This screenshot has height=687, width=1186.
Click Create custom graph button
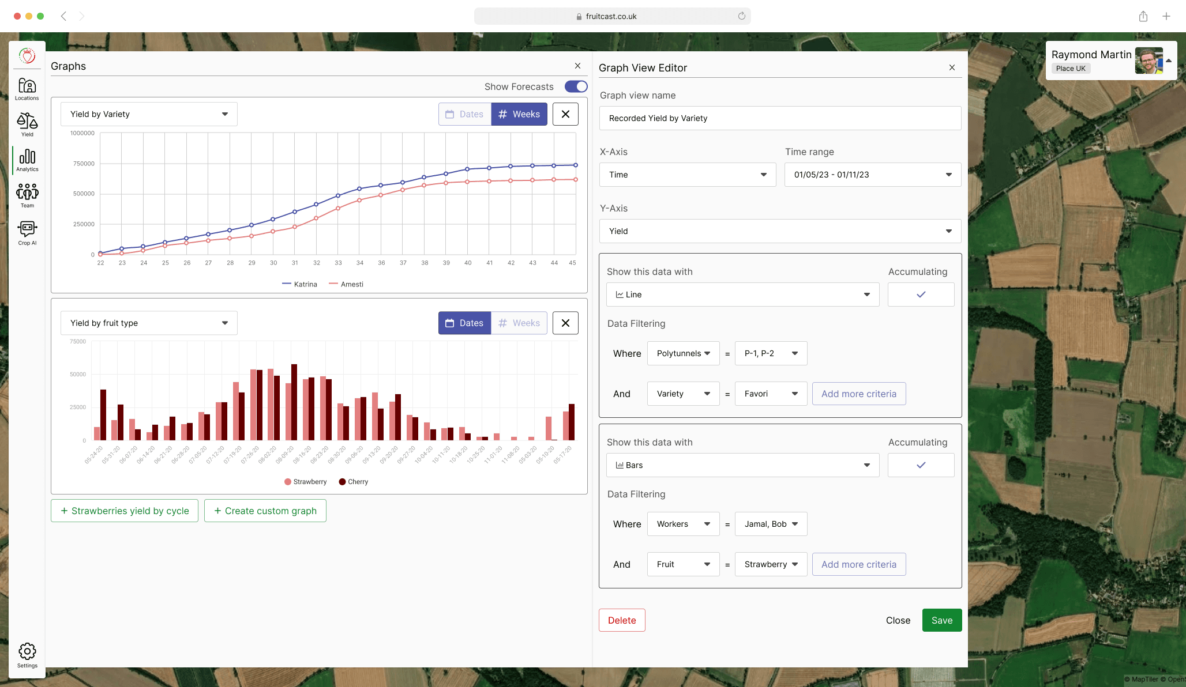click(x=265, y=511)
